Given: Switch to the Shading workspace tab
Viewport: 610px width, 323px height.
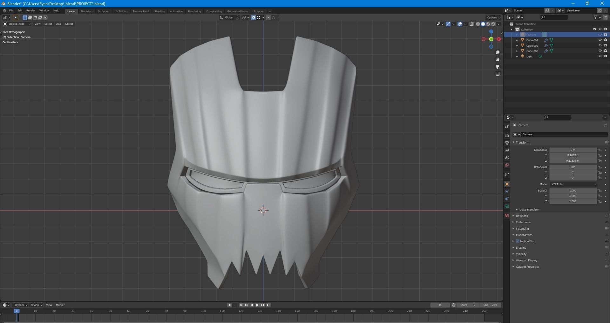Looking at the screenshot, I should (159, 11).
